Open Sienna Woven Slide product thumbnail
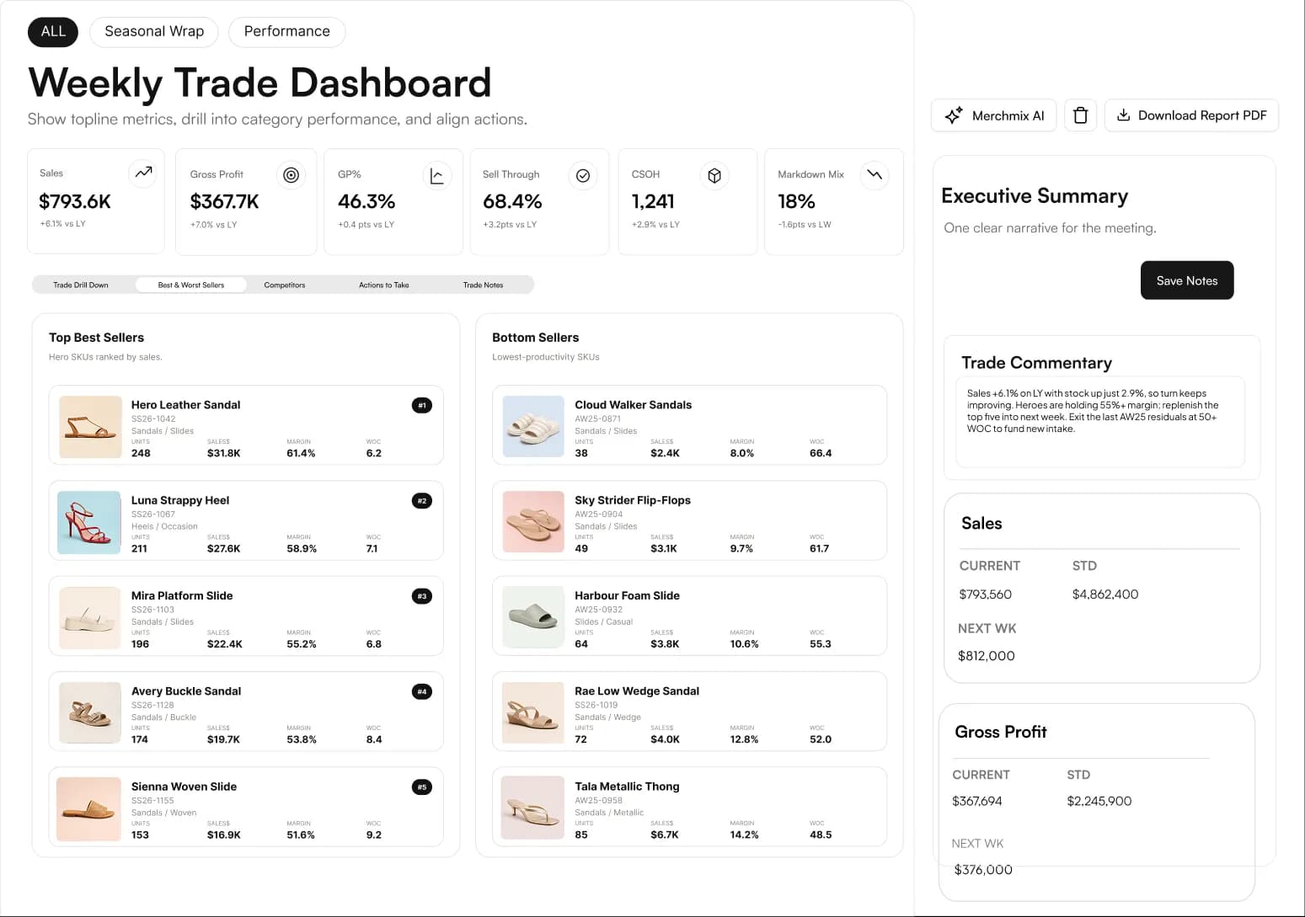 point(88,808)
